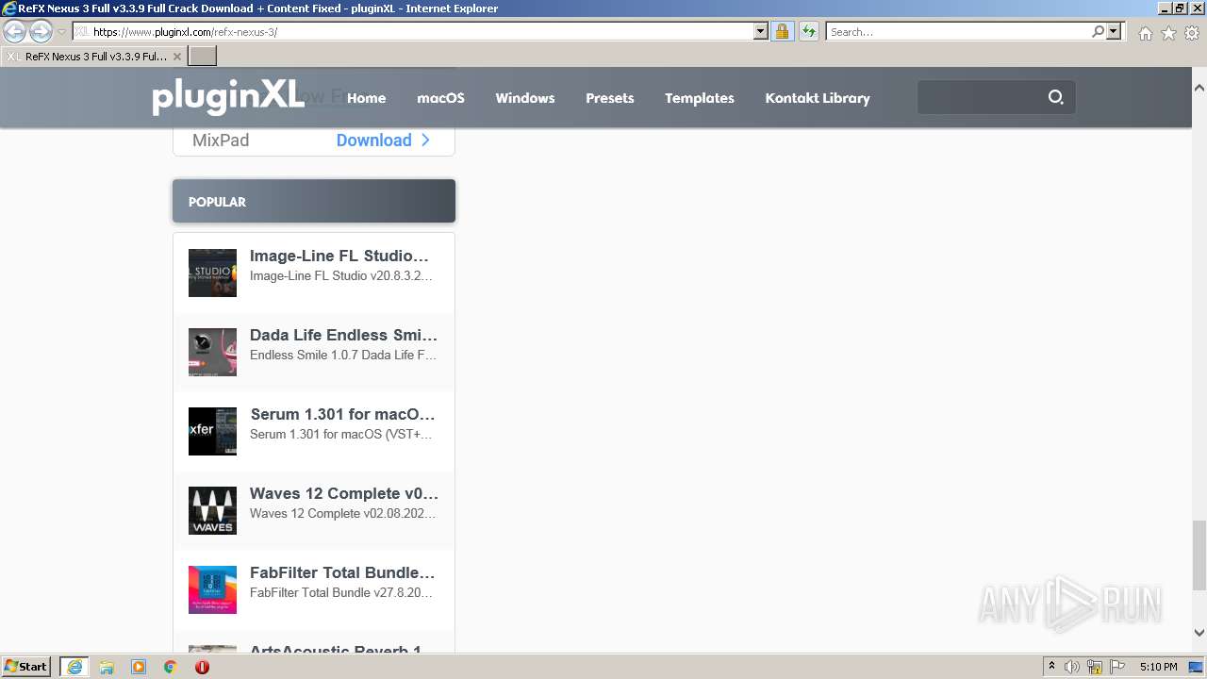
Task: Click the search magnifier in IE toolbar
Action: coord(1098,32)
